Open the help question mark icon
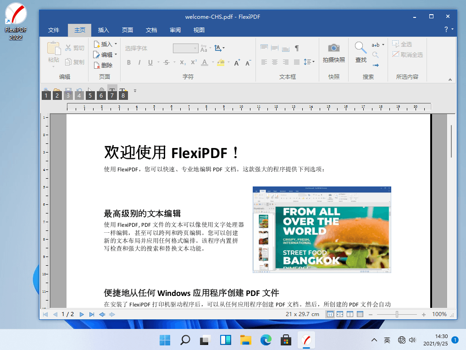This screenshot has width=466, height=350. tap(446, 29)
